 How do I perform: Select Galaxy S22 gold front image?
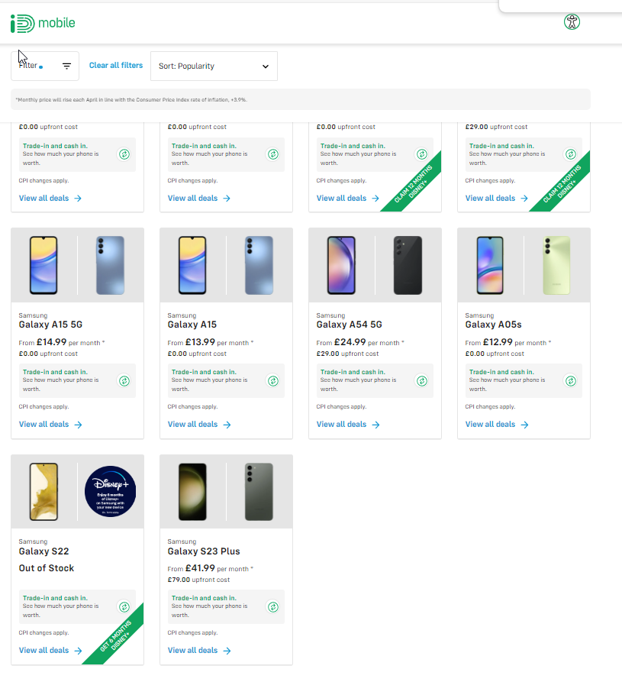[x=44, y=492]
